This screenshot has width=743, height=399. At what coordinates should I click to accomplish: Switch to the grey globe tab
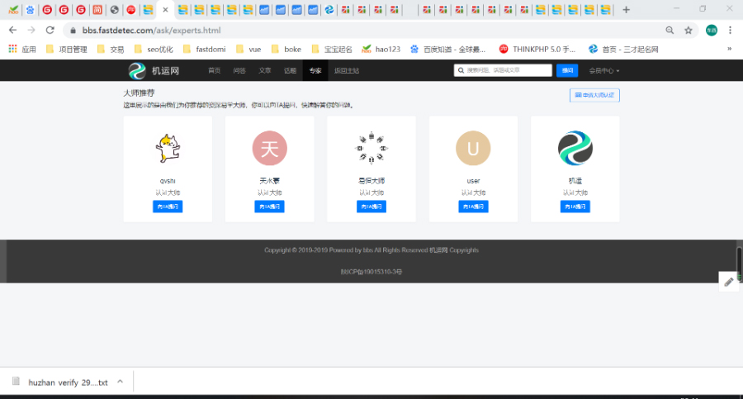click(114, 9)
